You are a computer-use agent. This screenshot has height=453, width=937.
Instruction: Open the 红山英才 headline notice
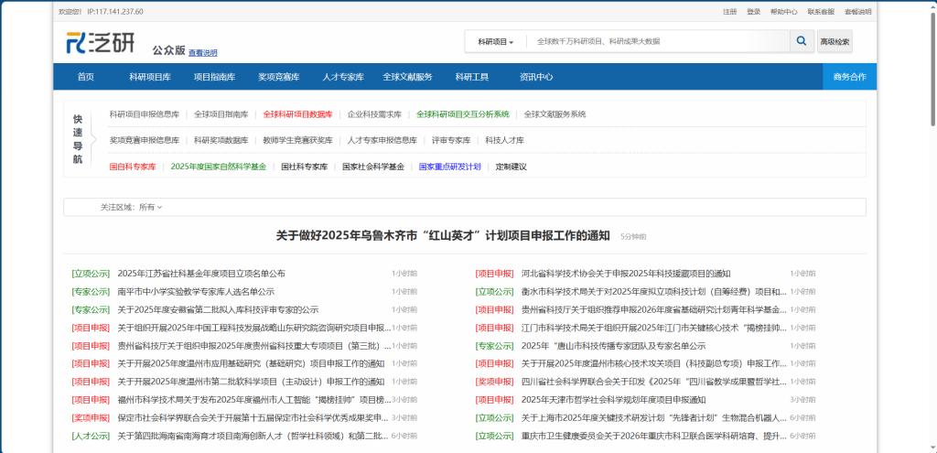pos(442,236)
